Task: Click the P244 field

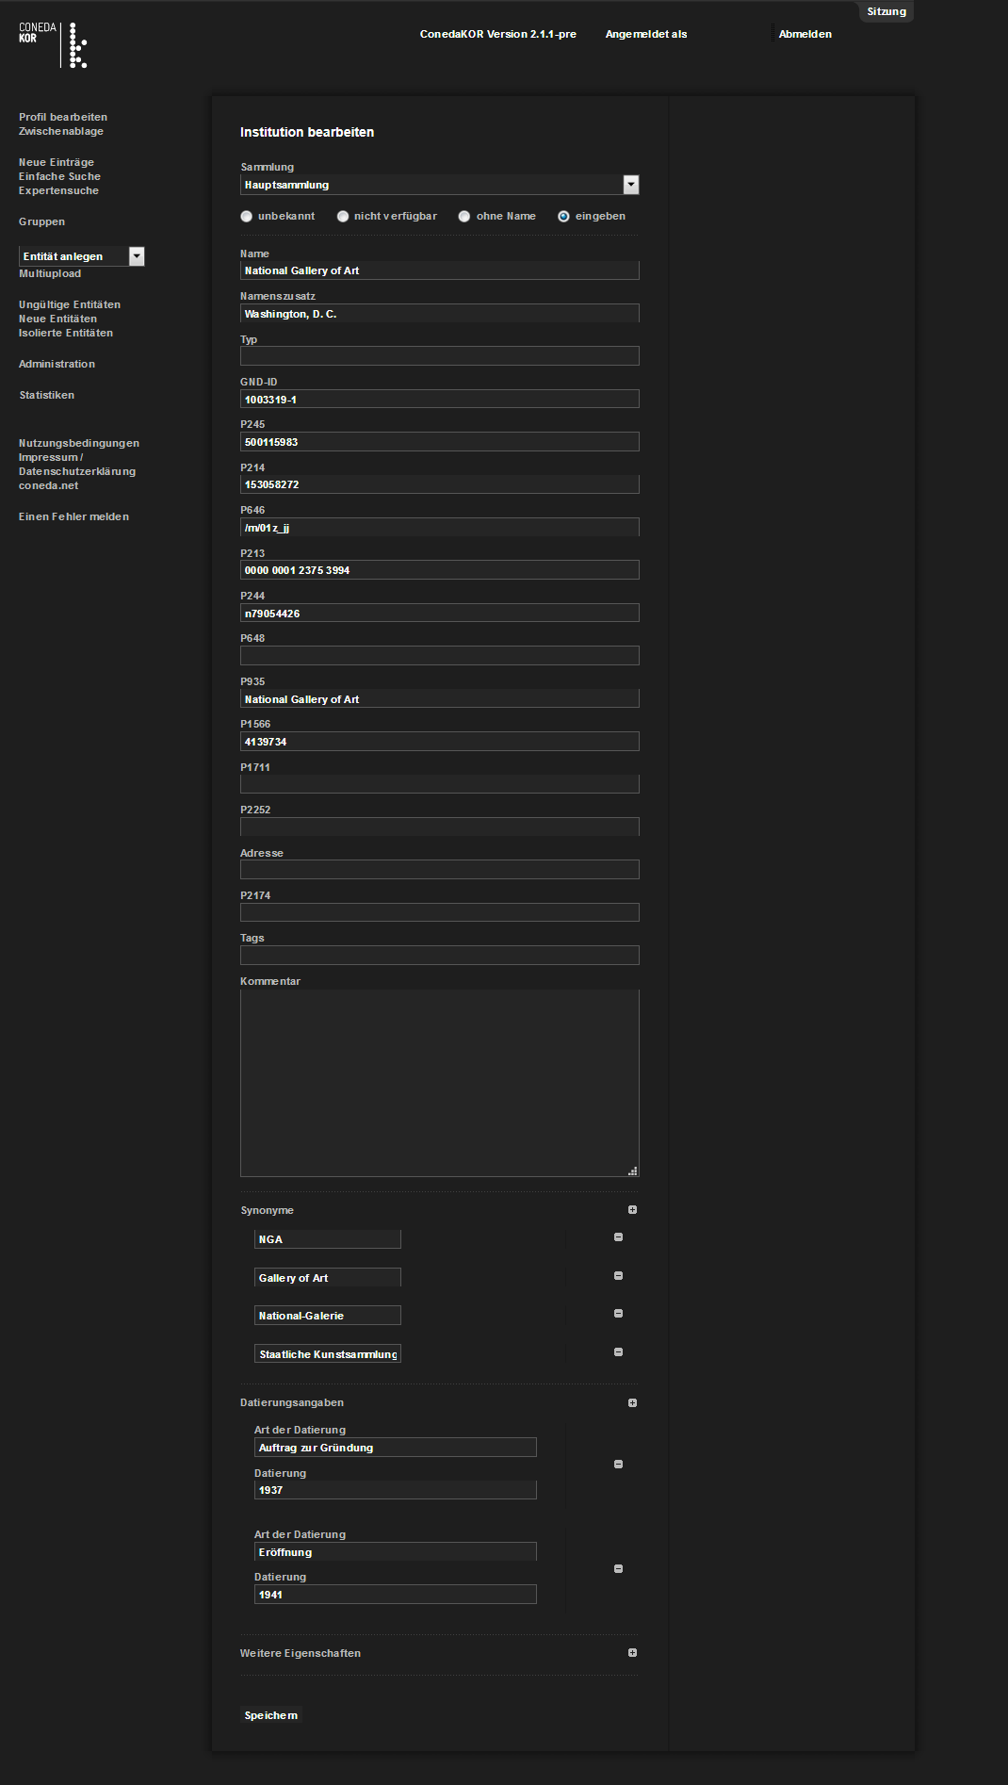Action: point(440,614)
